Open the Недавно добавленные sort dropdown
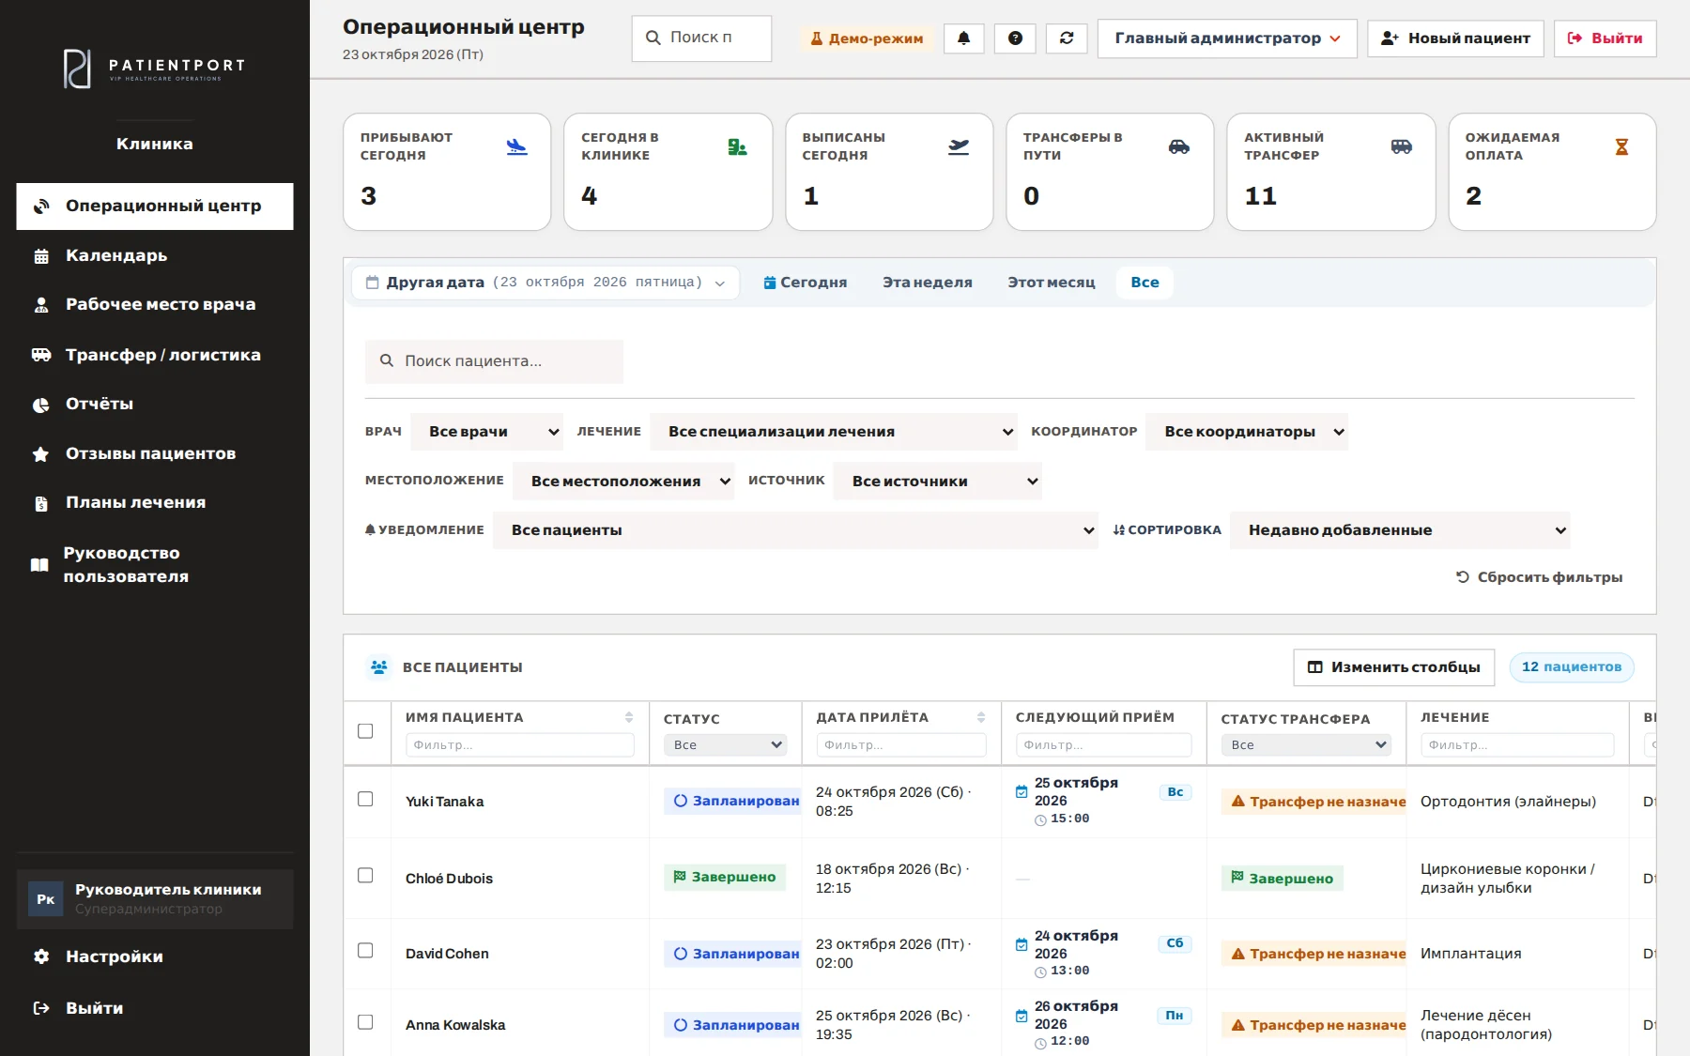Viewport: 1690px width, 1056px height. 1400,530
